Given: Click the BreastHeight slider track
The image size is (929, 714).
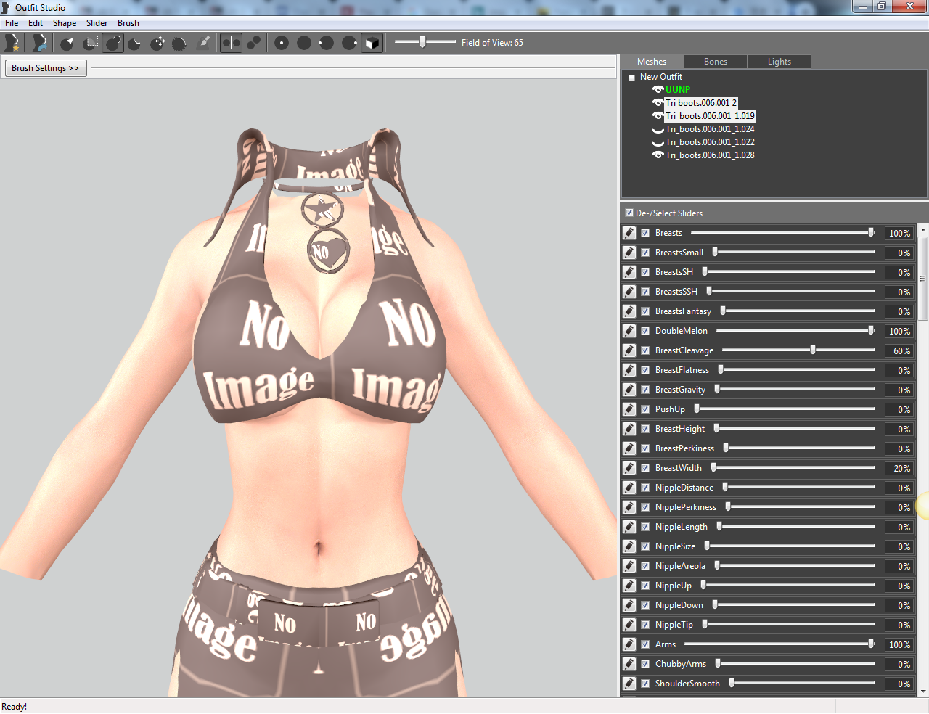Looking at the screenshot, I should point(795,429).
